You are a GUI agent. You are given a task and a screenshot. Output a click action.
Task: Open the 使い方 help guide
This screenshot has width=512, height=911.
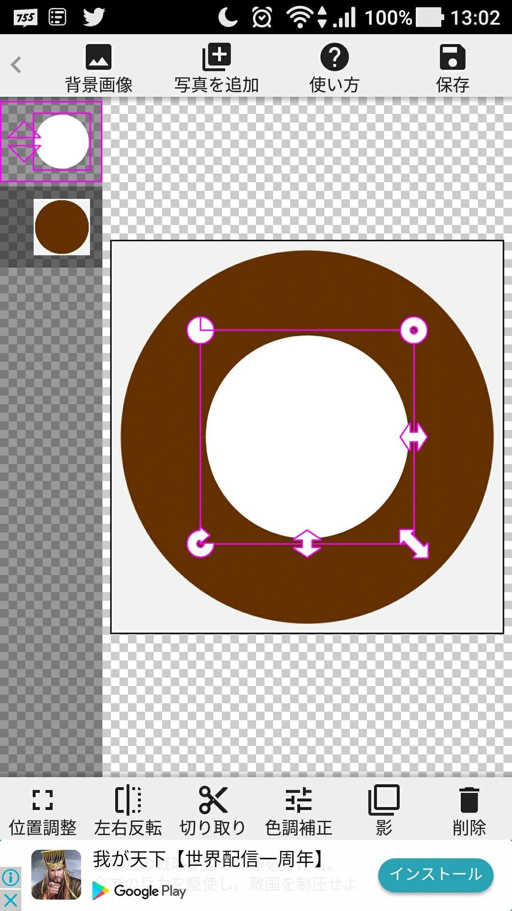point(334,68)
